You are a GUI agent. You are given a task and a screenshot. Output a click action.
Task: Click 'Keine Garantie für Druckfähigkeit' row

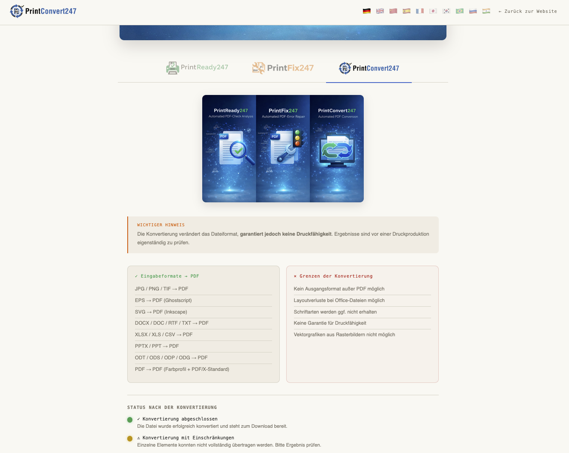click(x=362, y=323)
